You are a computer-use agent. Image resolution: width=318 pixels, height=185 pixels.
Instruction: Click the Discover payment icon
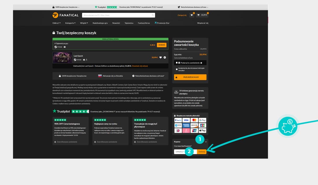tap(194, 125)
